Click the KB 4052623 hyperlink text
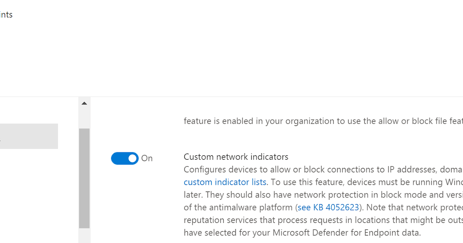 pos(328,207)
